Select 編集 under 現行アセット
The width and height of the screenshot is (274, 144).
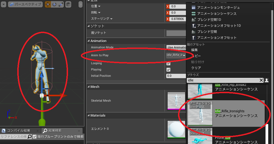[194, 50]
